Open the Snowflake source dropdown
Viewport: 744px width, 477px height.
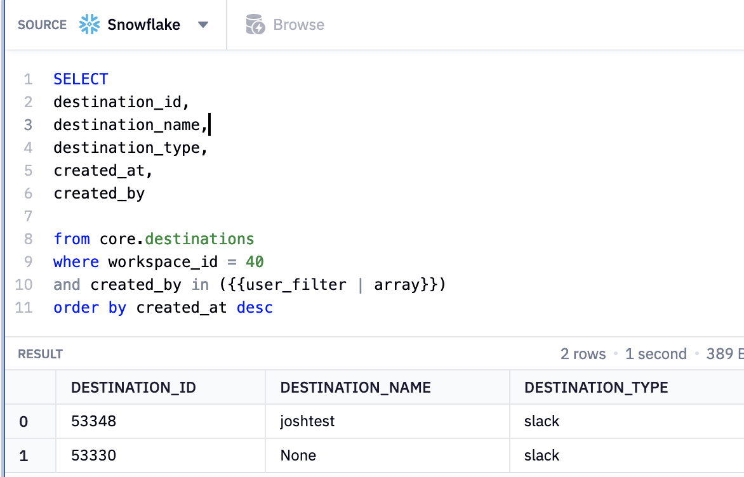click(x=203, y=24)
